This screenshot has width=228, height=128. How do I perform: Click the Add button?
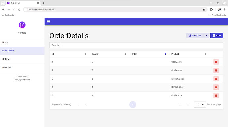click(217, 36)
